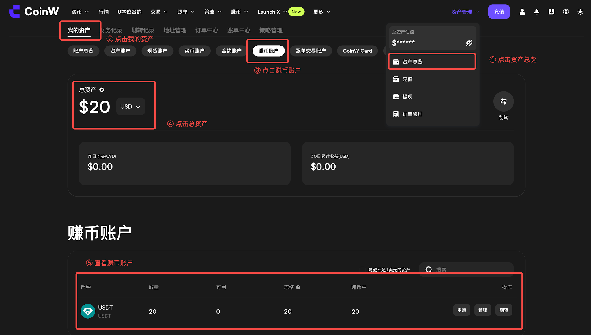Expand the 策略 dropdown
This screenshot has height=335, width=591.
tap(213, 12)
